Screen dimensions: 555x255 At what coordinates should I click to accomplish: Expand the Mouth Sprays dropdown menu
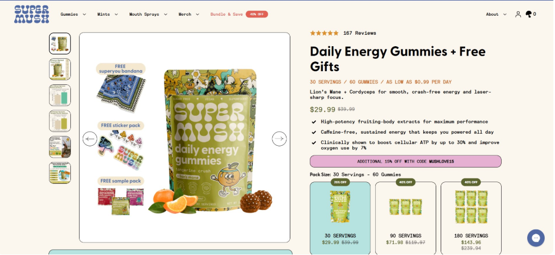[x=148, y=15]
